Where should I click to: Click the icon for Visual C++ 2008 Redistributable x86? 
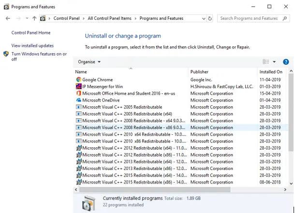(79, 128)
